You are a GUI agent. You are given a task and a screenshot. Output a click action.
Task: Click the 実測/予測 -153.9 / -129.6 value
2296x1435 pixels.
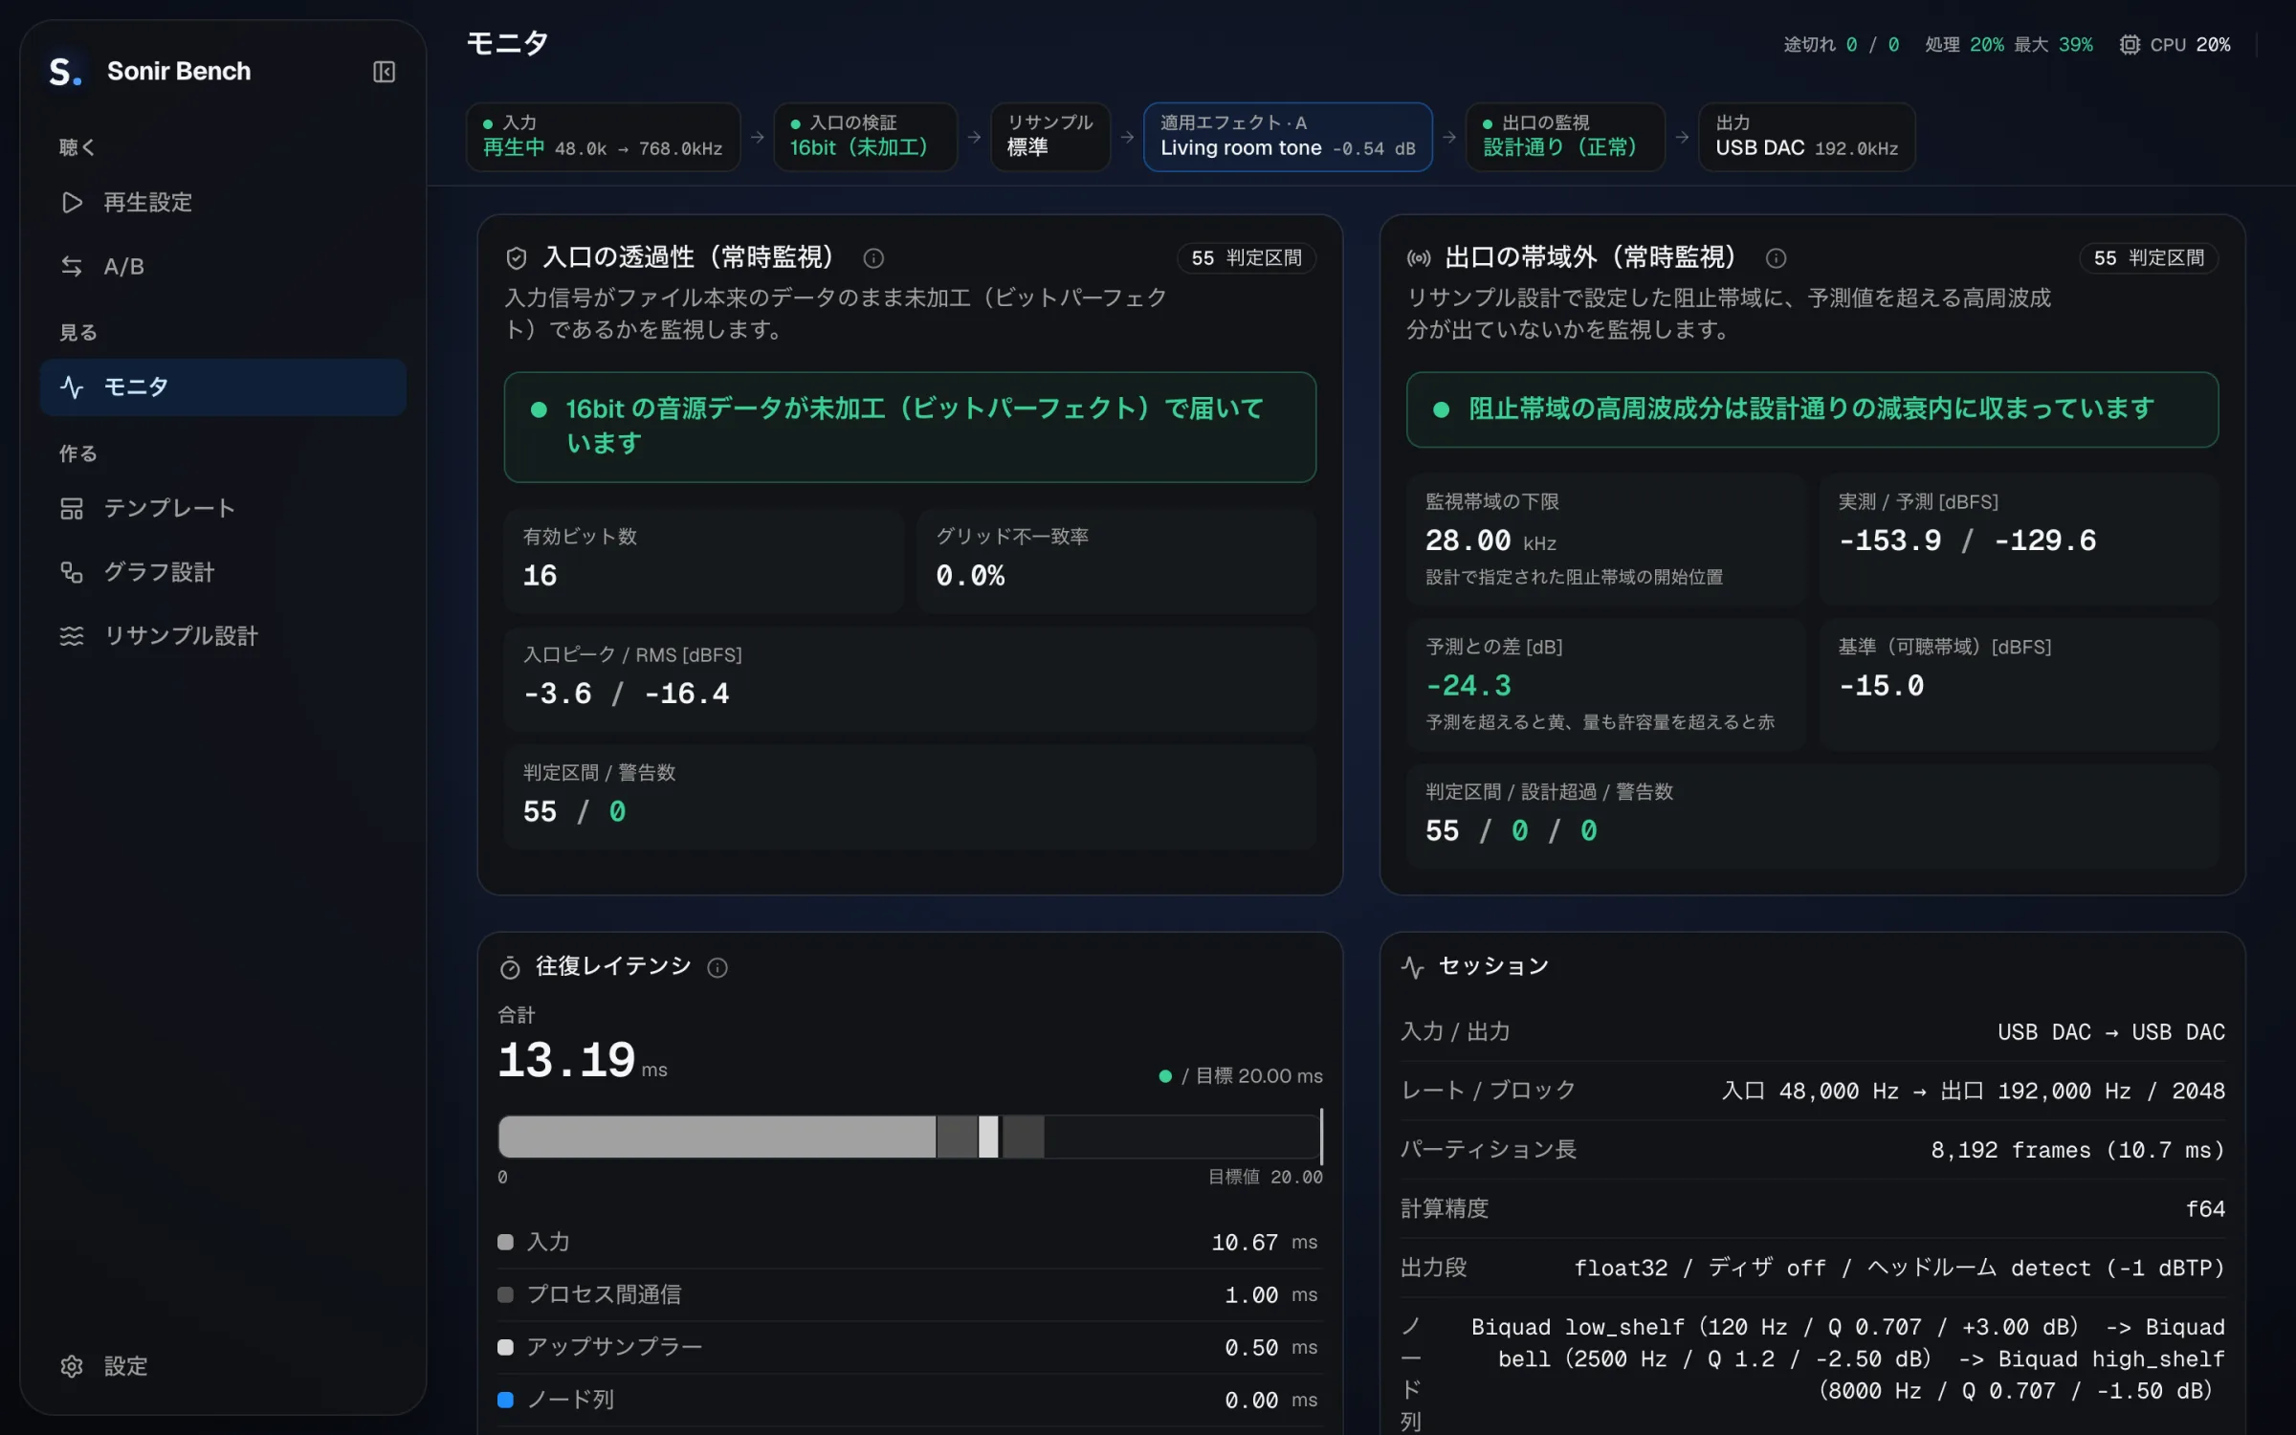pos(1967,541)
